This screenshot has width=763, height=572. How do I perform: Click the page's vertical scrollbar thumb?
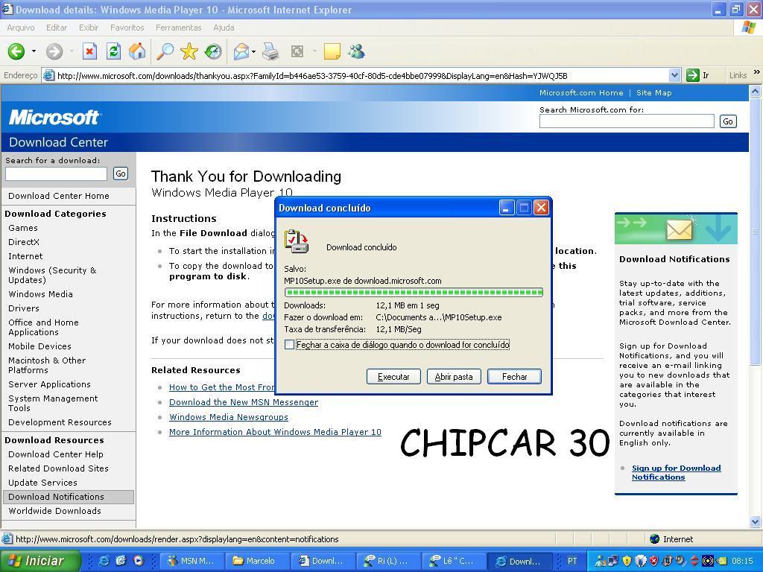[x=755, y=232]
